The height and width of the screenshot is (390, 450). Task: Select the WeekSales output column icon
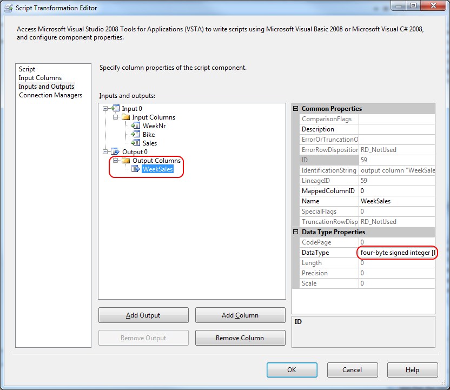(x=135, y=169)
